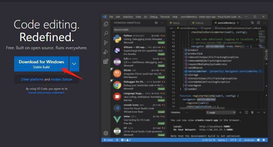Open the Help menu

[x=175, y=17]
